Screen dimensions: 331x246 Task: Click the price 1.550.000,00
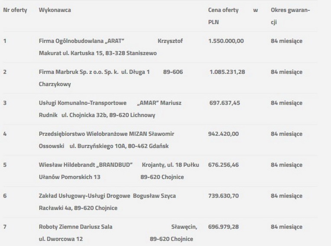pyautogui.click(x=226, y=41)
